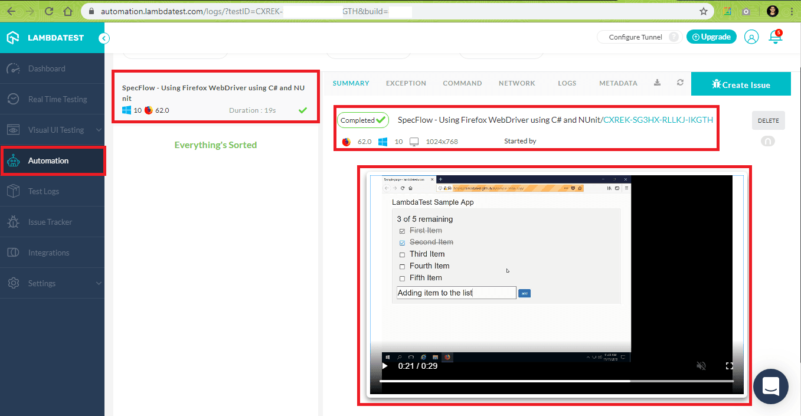The image size is (801, 416).
Task: Refresh the test details view
Action: point(679,83)
